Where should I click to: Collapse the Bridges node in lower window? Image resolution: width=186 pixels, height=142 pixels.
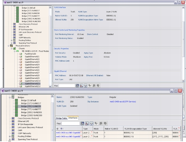click(10, 97)
